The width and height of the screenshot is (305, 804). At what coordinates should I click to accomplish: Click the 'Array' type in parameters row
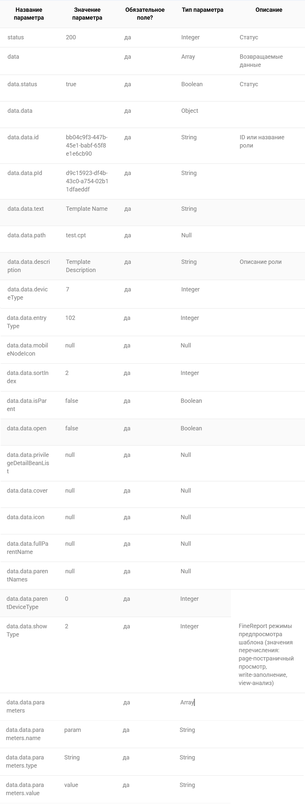click(x=187, y=702)
